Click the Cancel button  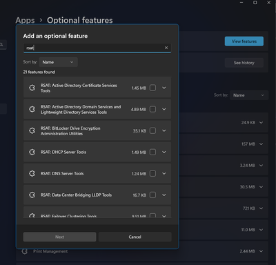tap(135, 237)
